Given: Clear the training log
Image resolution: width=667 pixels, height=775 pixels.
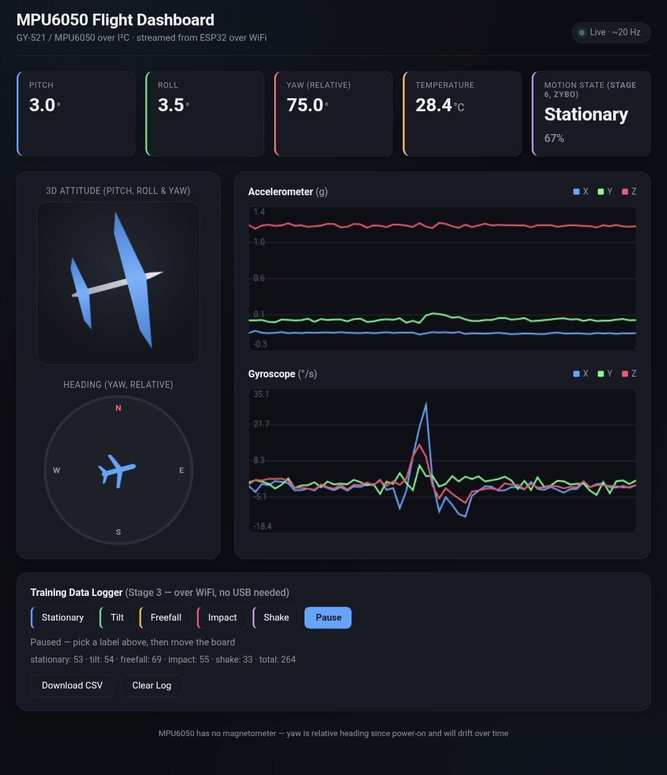Looking at the screenshot, I should [151, 685].
